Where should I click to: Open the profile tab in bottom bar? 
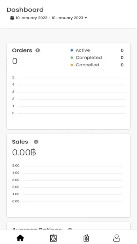(116, 238)
